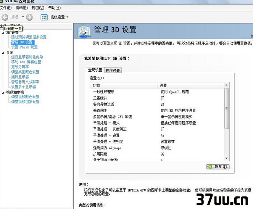Click the 设置 column header
This screenshot has width=253, height=209.
(191, 85)
